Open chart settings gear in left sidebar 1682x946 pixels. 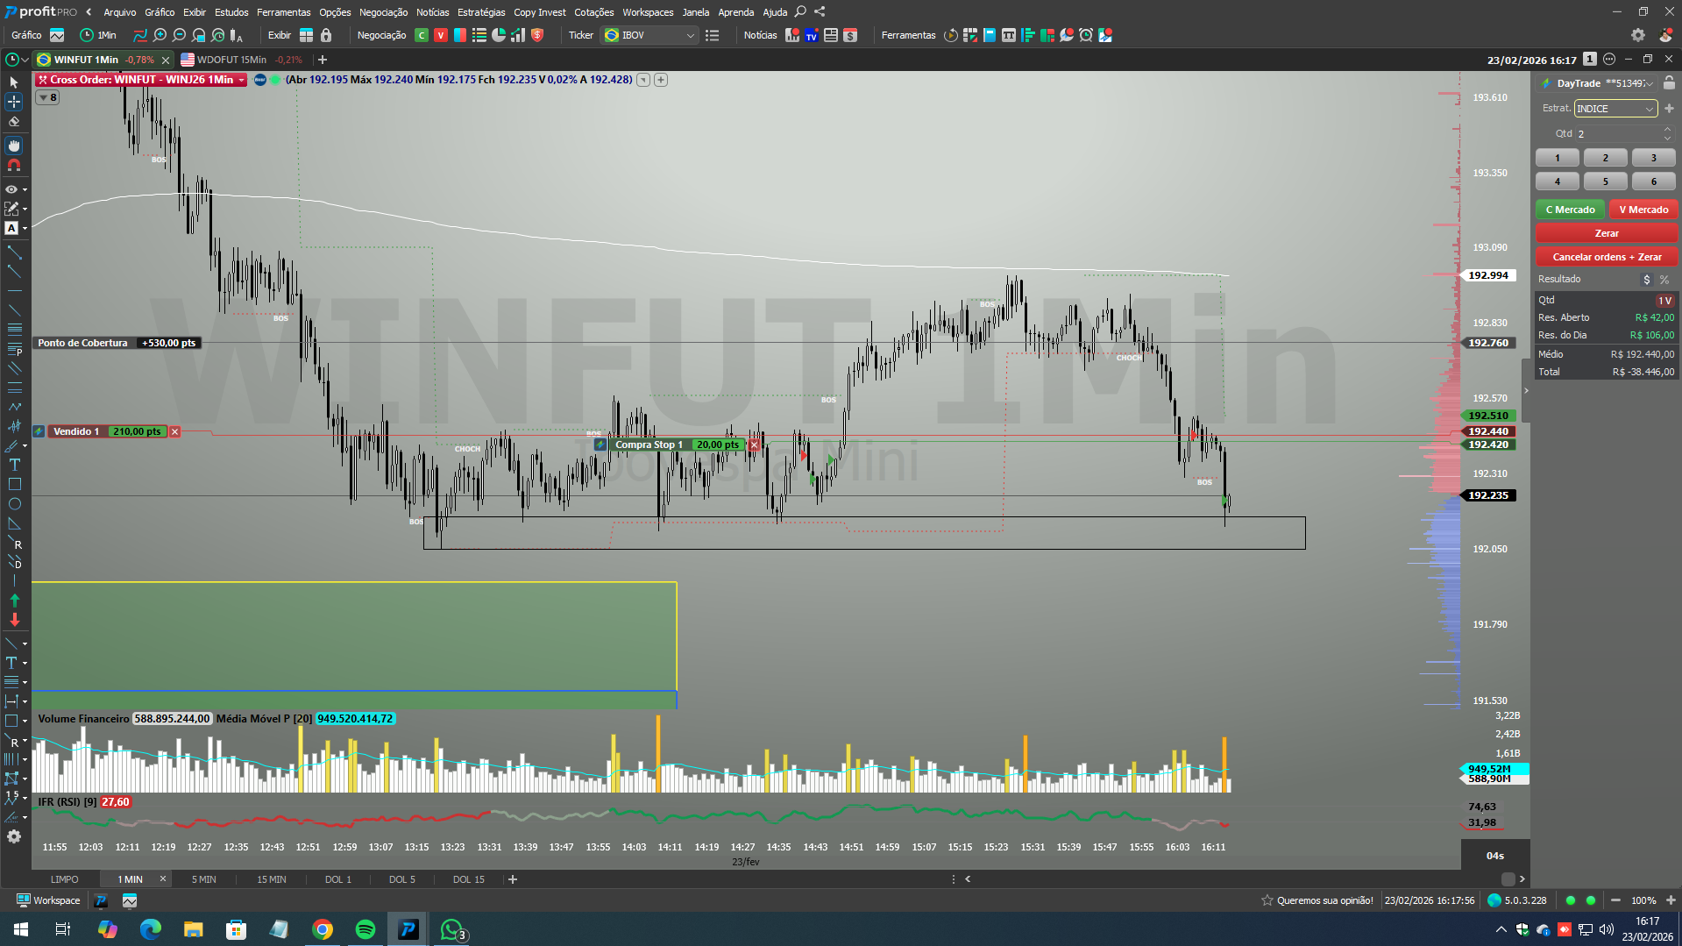pos(14,836)
